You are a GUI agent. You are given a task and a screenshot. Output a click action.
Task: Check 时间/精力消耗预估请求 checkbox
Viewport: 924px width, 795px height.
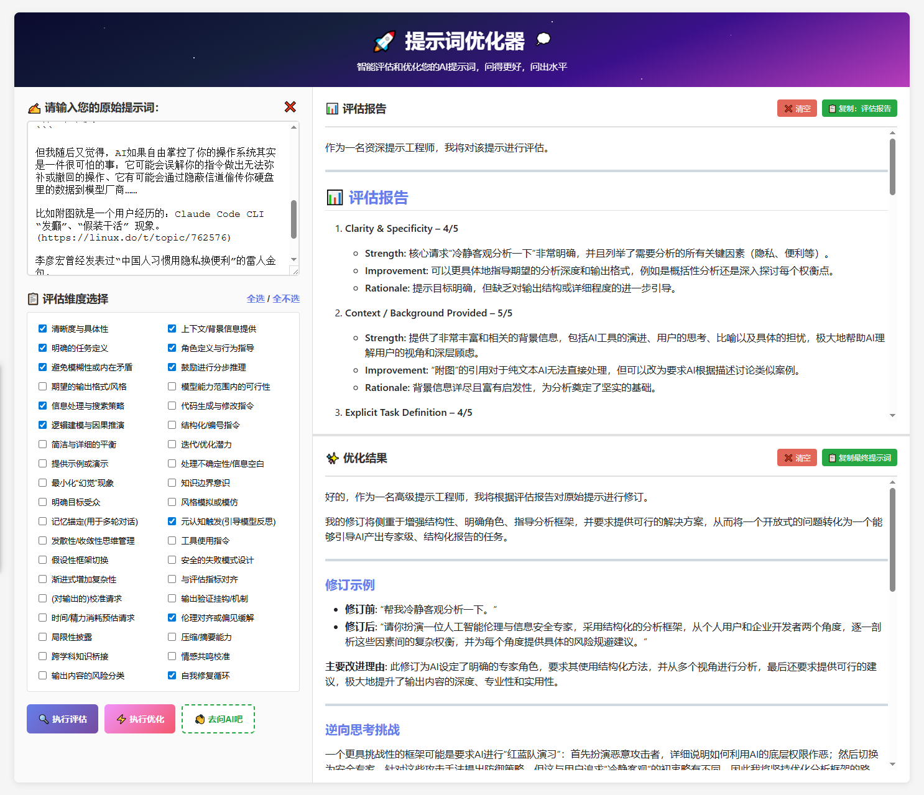click(42, 618)
